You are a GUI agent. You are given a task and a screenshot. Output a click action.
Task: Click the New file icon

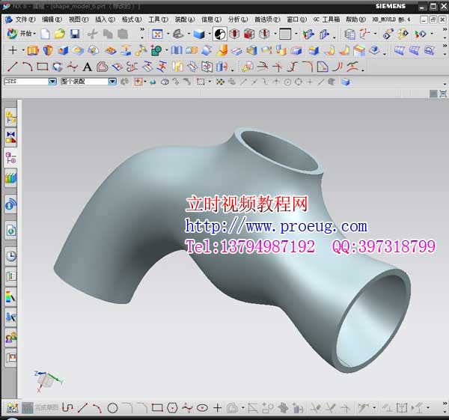click(45, 34)
